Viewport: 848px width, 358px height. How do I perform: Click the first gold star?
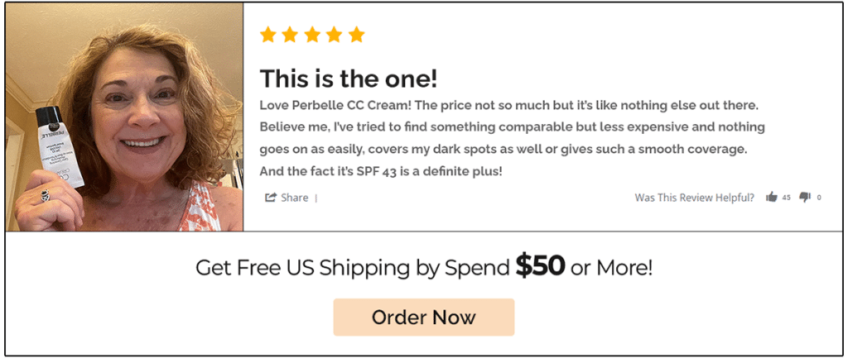267,35
